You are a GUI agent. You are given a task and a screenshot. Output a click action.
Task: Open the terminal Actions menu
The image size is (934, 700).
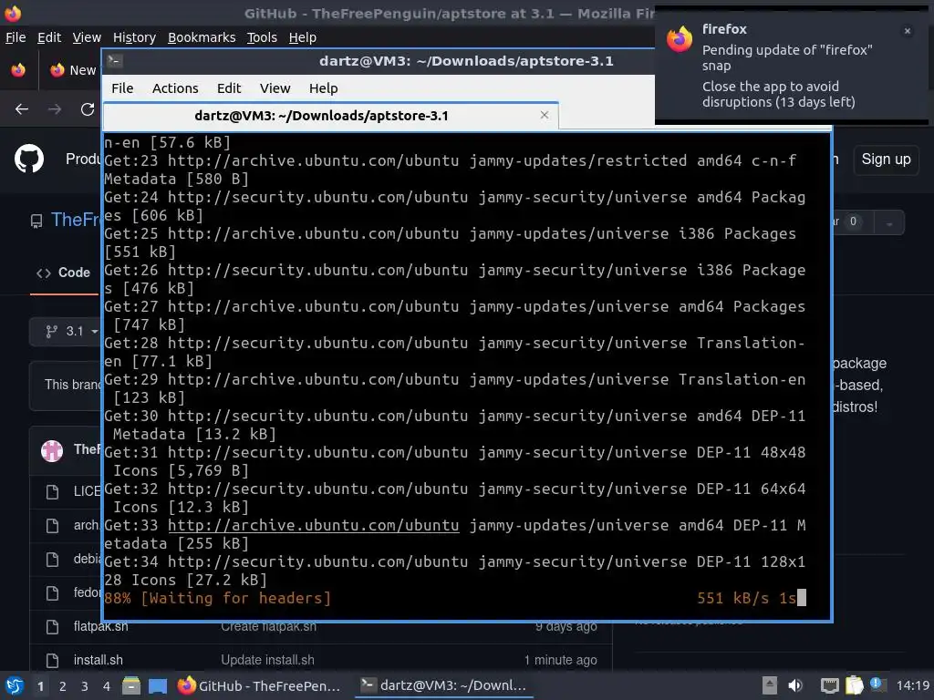(x=175, y=88)
